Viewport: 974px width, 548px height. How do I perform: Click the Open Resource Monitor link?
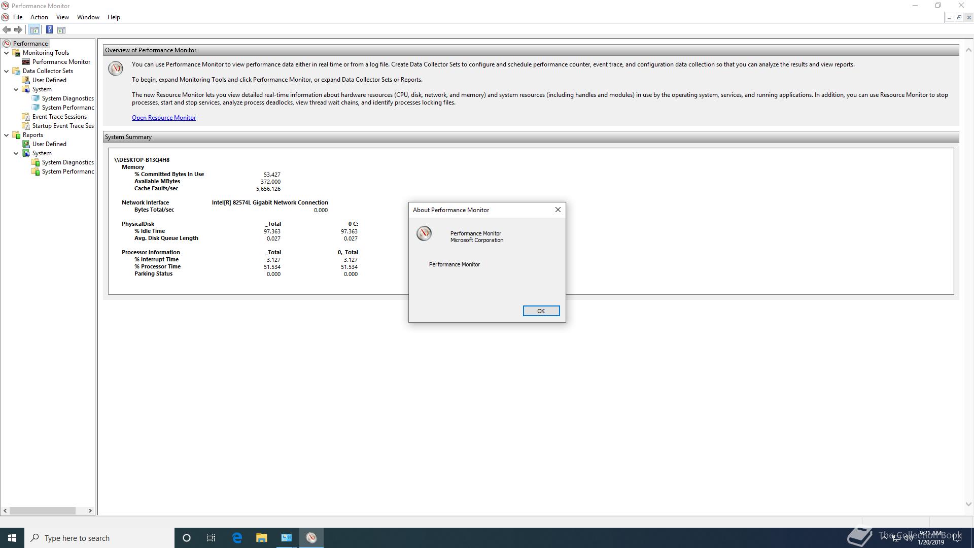[164, 118]
